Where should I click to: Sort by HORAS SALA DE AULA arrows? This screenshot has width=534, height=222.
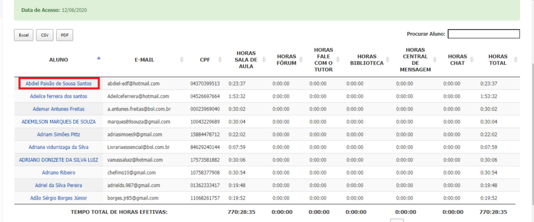[x=264, y=60]
